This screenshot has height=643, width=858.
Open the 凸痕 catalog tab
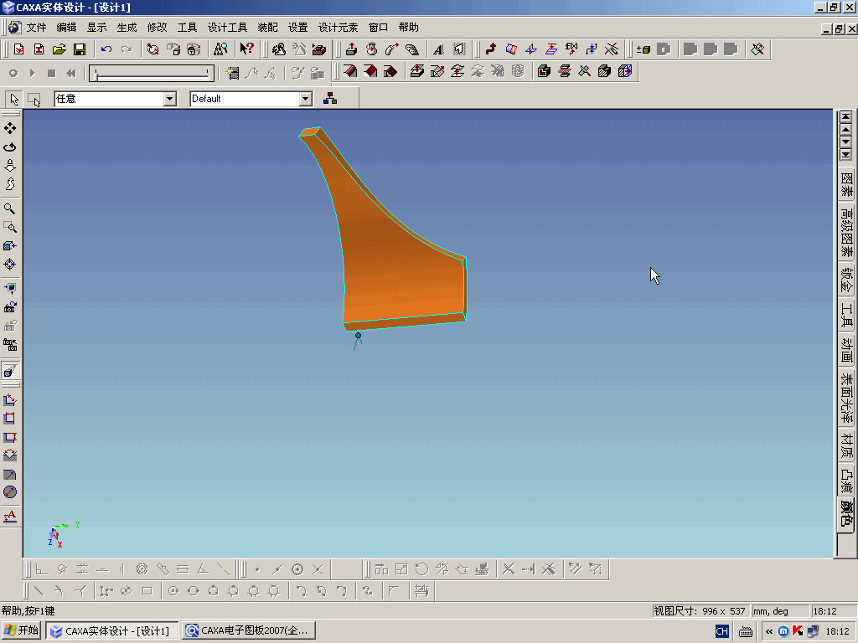click(846, 481)
